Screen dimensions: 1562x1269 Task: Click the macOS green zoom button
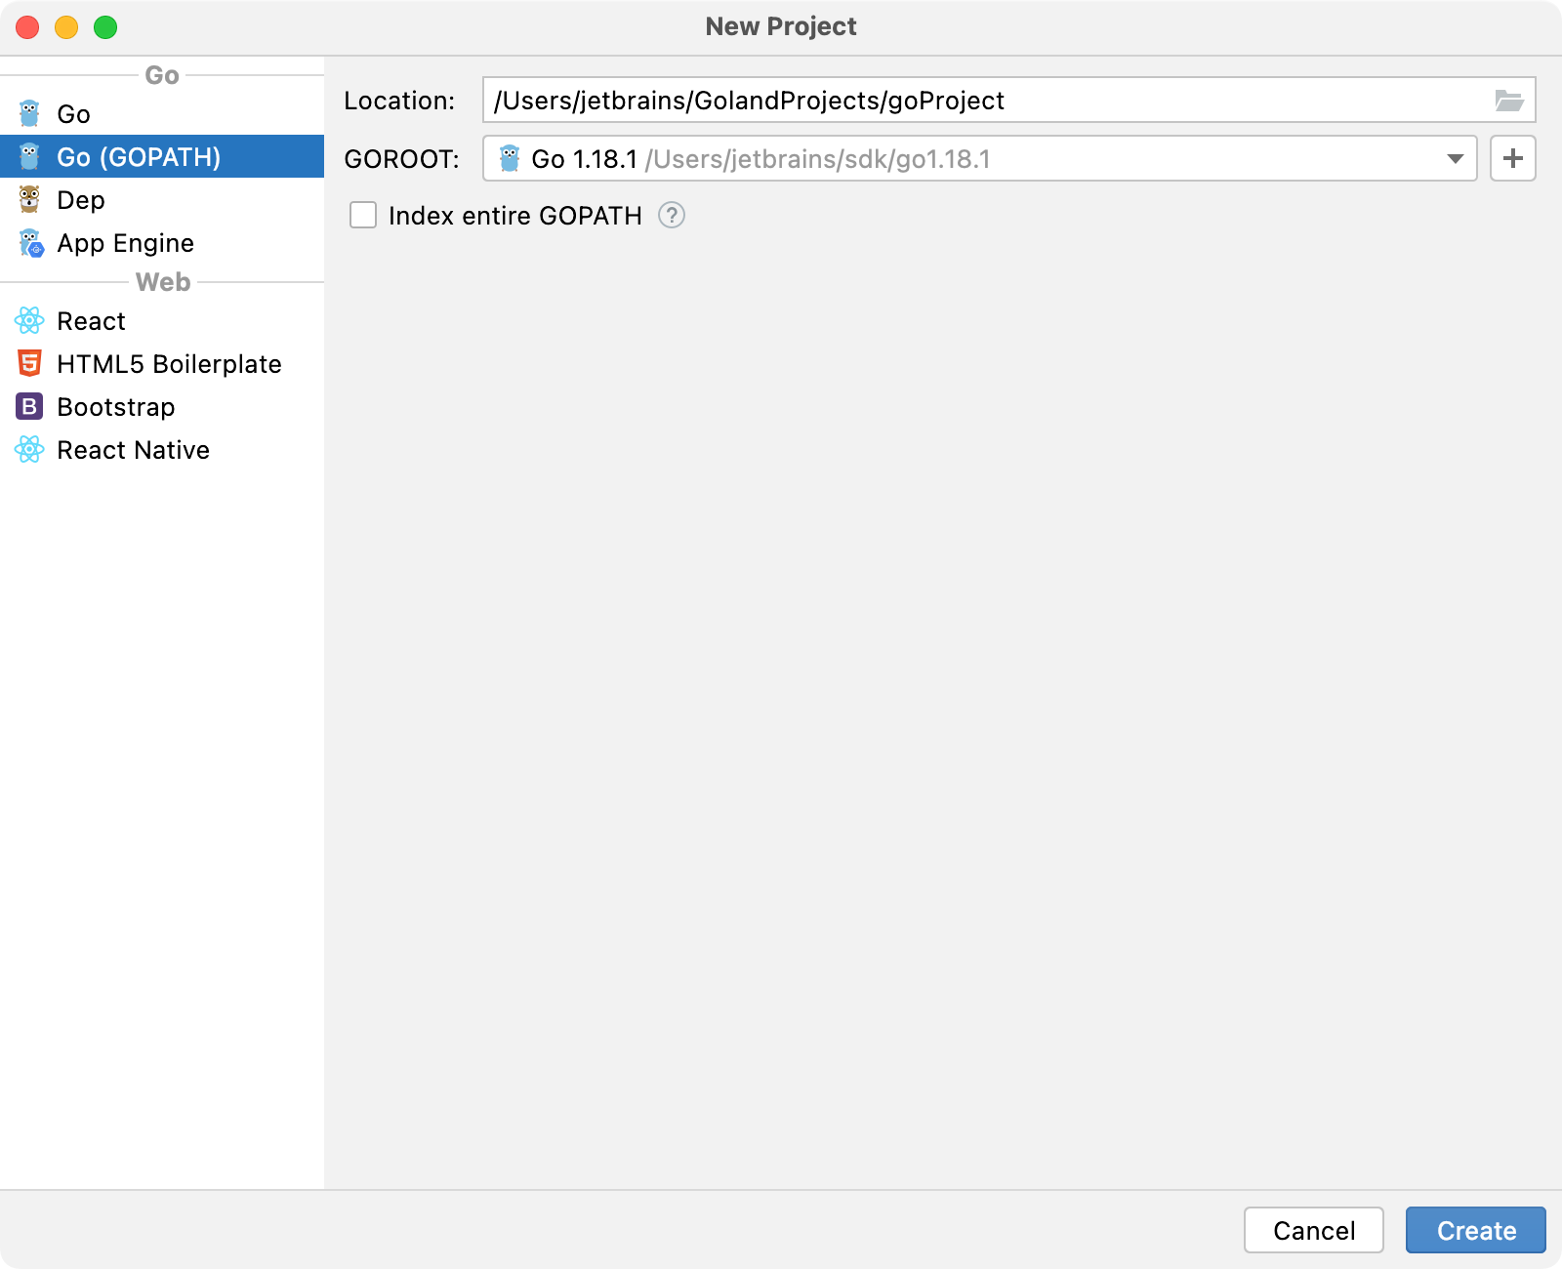103,27
